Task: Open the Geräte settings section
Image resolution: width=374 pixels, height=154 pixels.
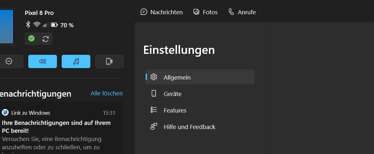Action: 200,94
